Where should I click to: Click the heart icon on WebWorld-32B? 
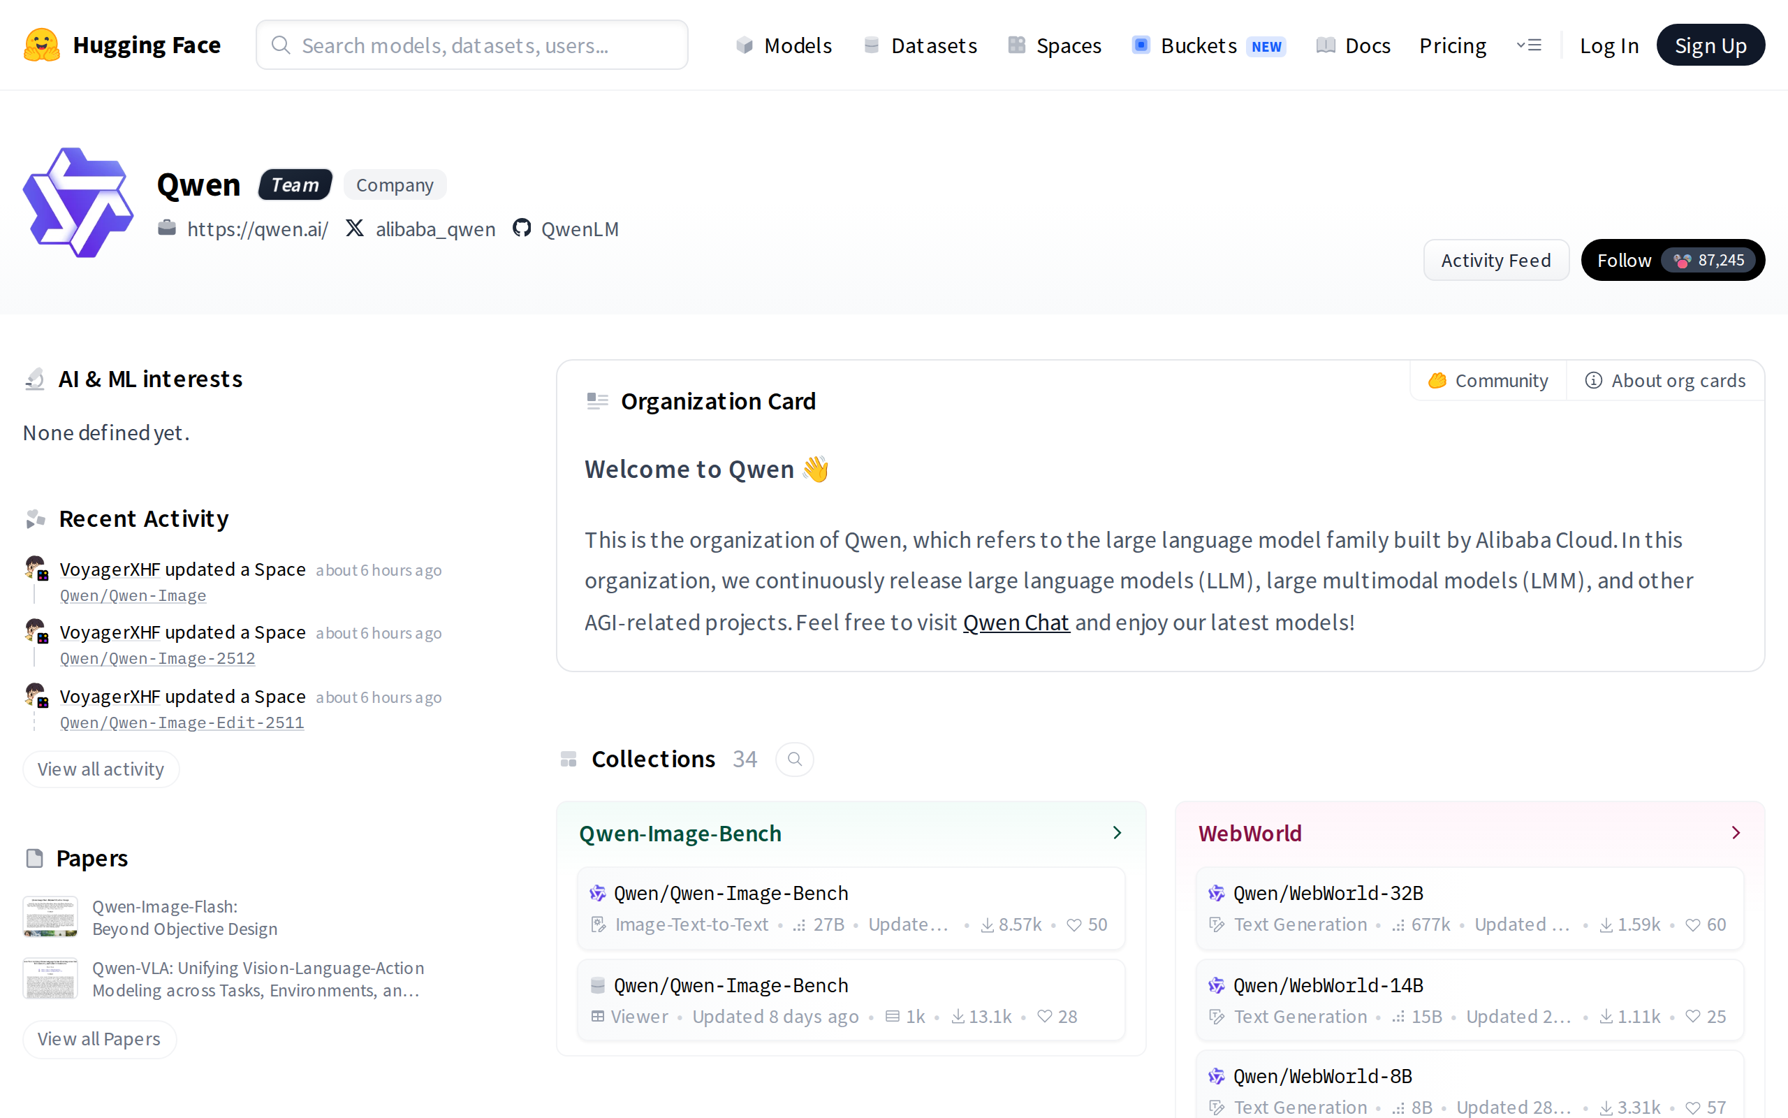[x=1693, y=925]
